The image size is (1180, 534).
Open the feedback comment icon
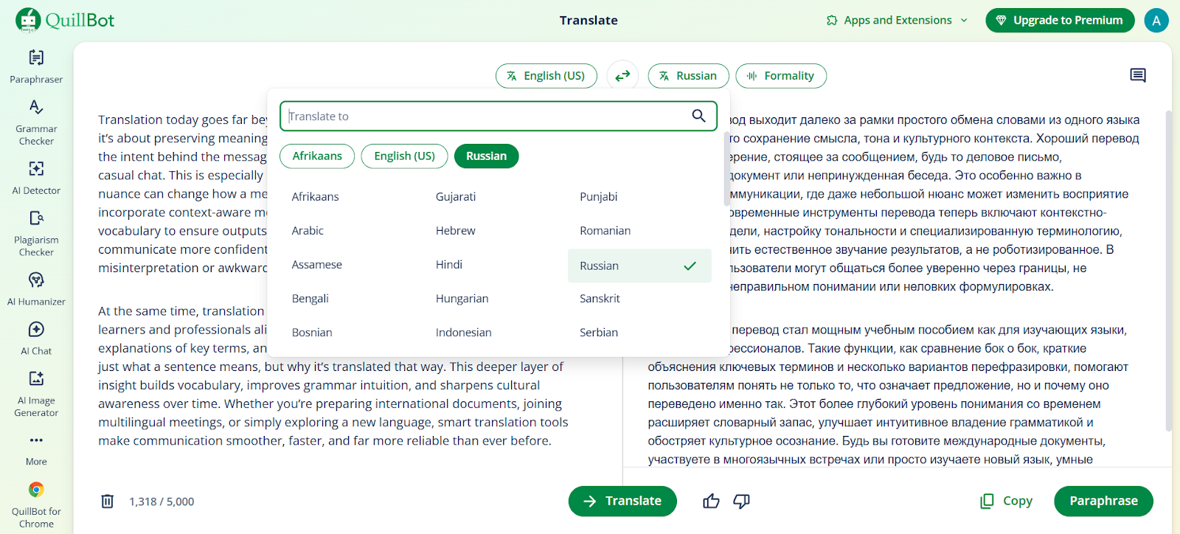[x=1138, y=75]
